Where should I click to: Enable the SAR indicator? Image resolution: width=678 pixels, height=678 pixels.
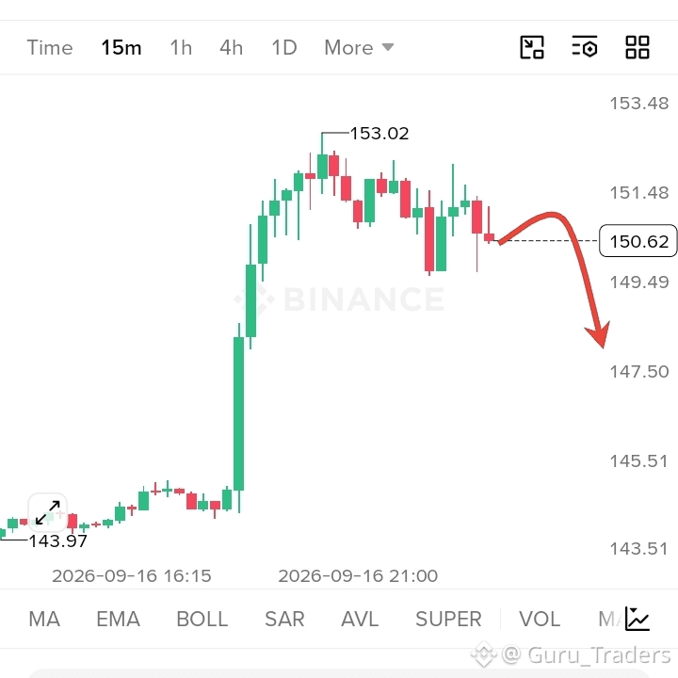coord(284,619)
